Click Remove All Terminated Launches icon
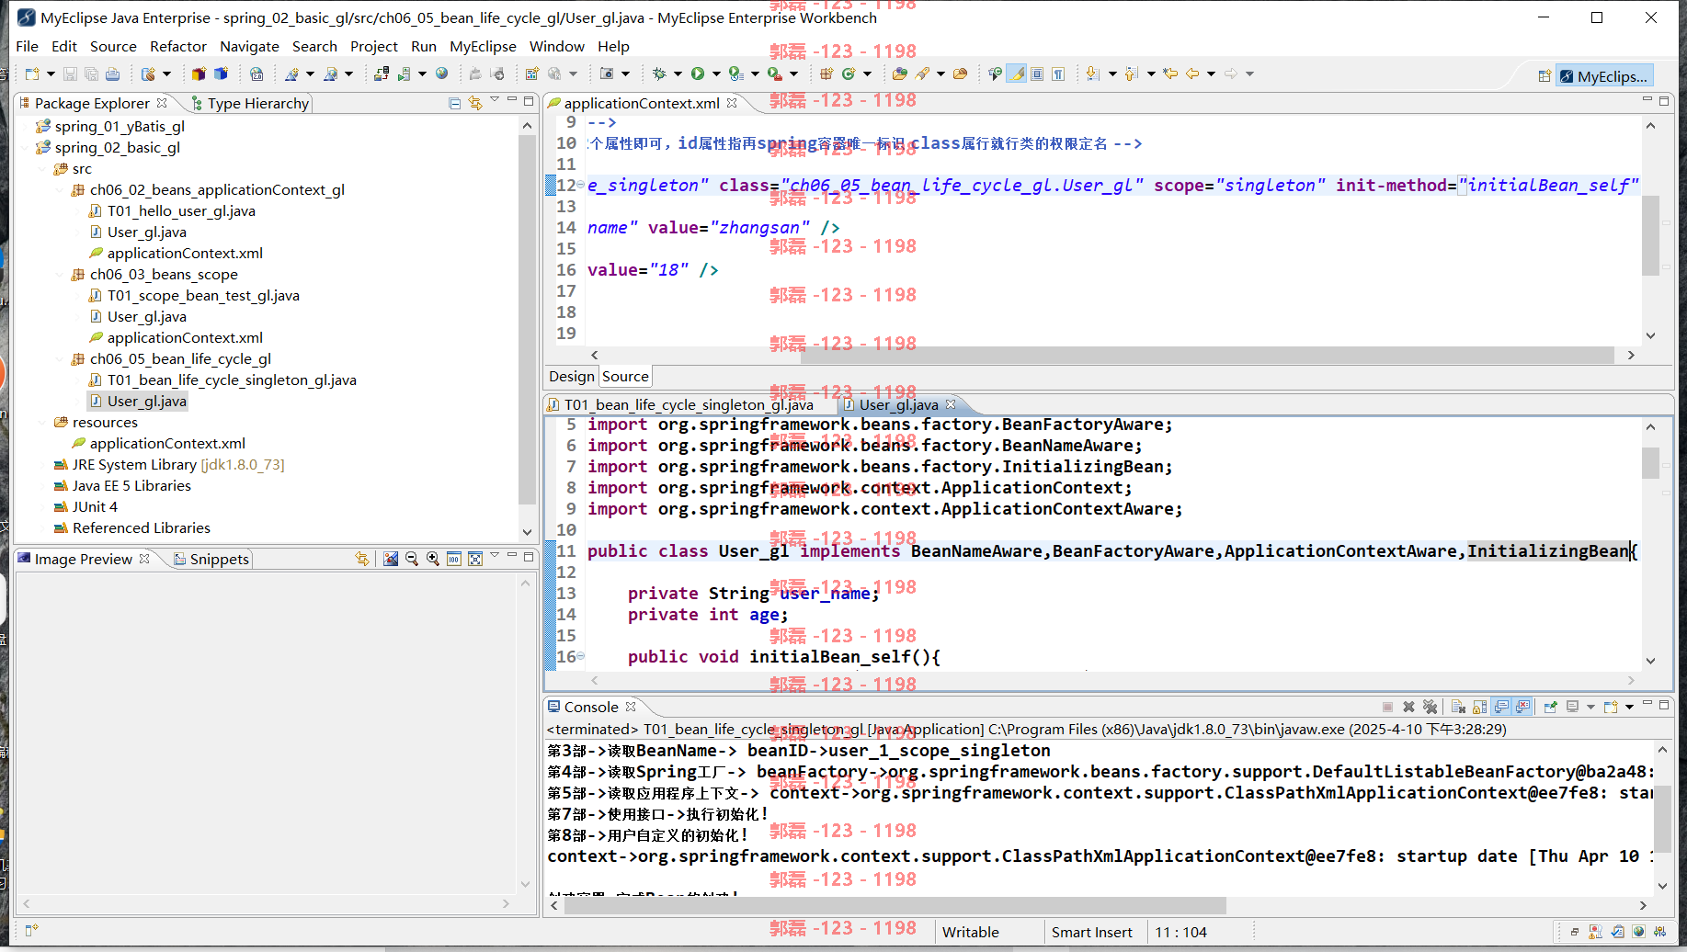This screenshot has width=1687, height=952. point(1430,707)
